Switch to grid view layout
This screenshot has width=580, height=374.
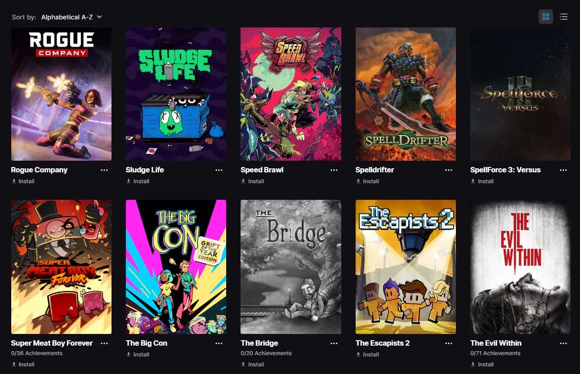click(546, 17)
